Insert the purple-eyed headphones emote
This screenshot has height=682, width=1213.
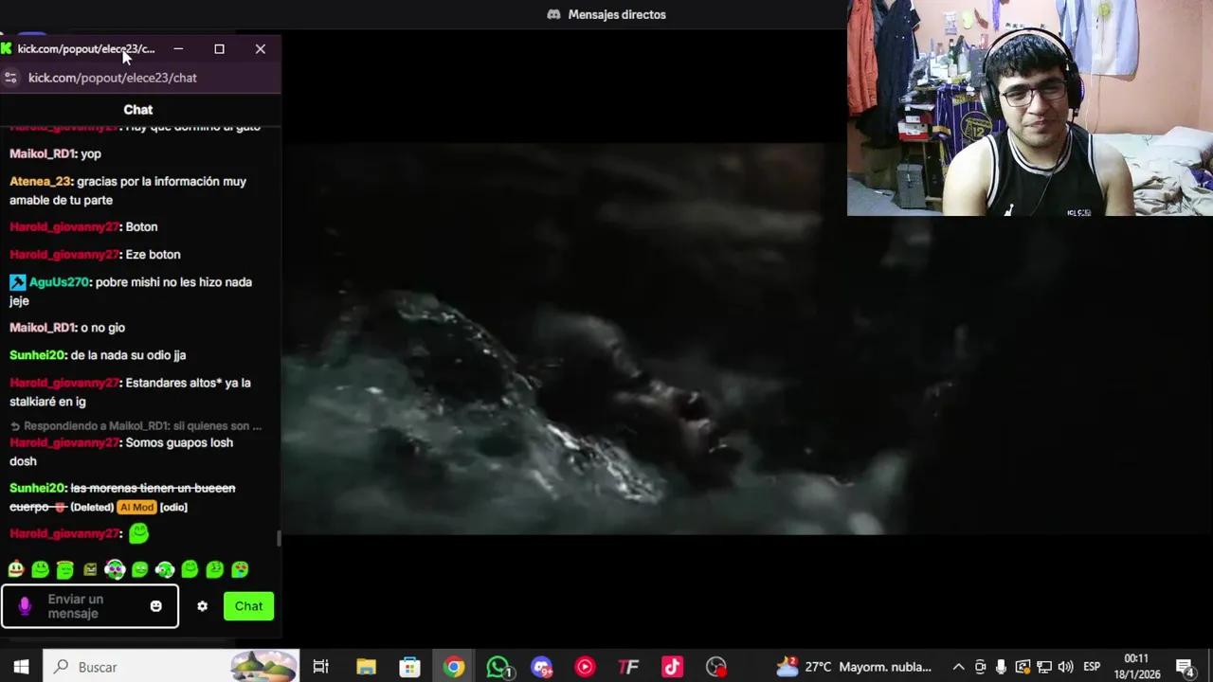coord(115,569)
